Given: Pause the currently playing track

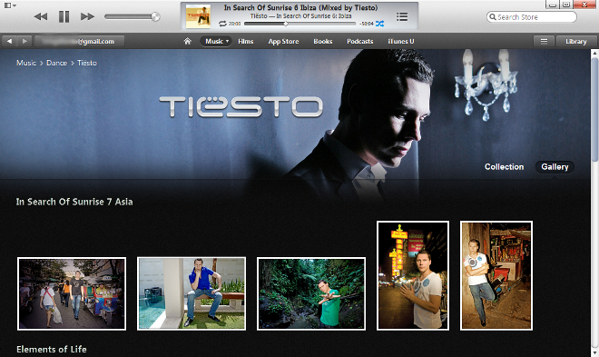Looking at the screenshot, I should 64,16.
